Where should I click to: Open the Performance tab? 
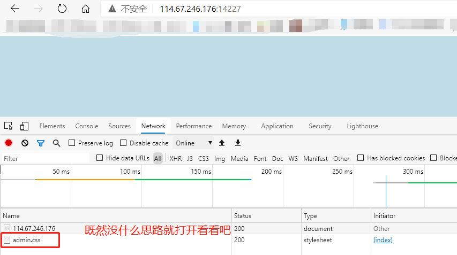(194, 126)
